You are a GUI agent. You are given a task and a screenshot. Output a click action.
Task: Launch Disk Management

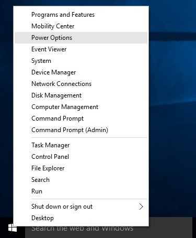[81, 95]
